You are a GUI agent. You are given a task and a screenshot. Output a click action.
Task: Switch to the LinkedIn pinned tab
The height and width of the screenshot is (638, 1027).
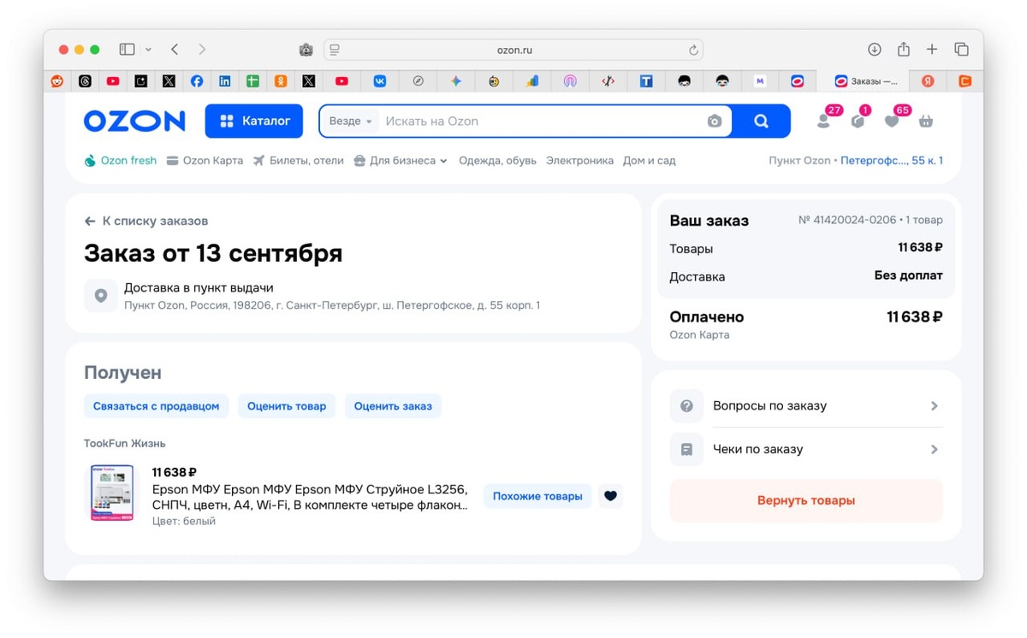point(224,81)
